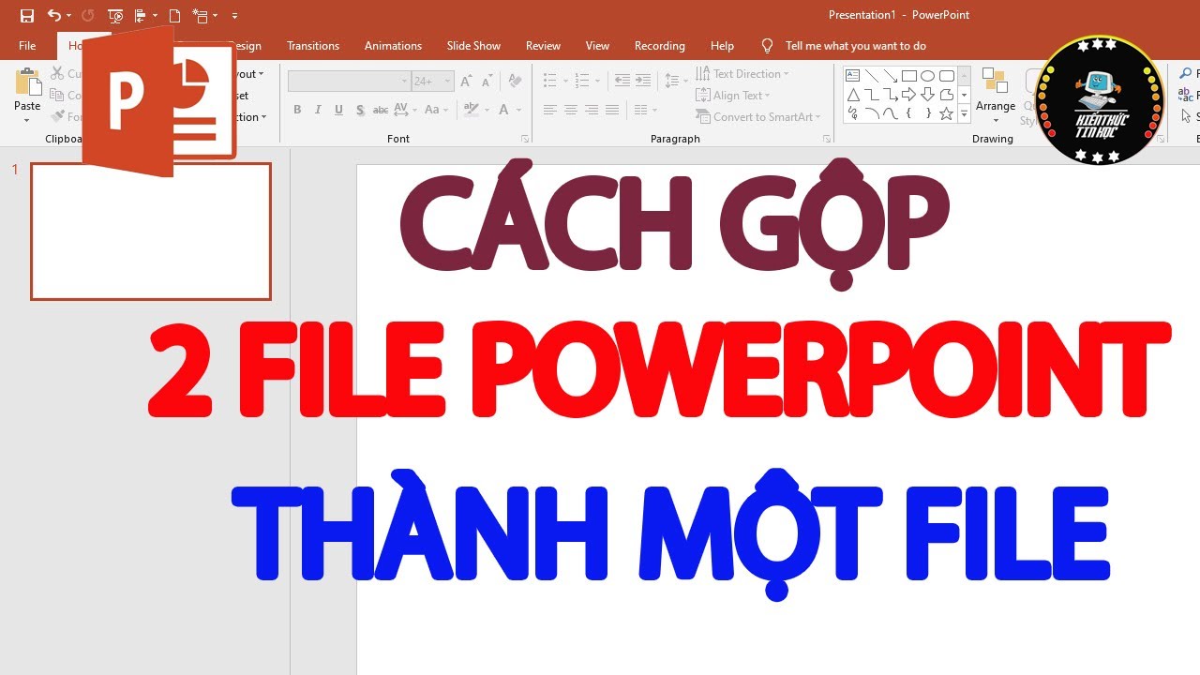Toggle Justify paragraph alignment

[x=612, y=110]
